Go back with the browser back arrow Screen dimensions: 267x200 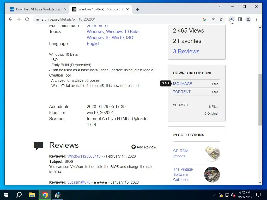pyautogui.click(x=10, y=19)
